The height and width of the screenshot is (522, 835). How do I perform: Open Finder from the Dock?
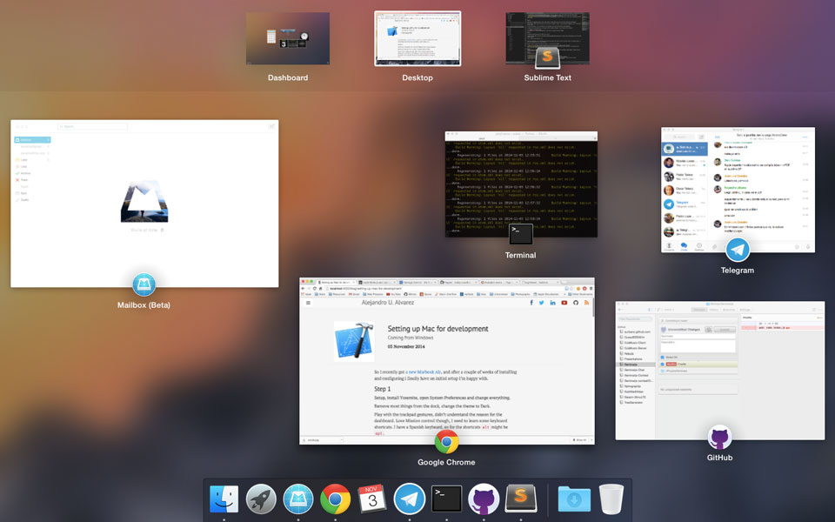pyautogui.click(x=224, y=499)
